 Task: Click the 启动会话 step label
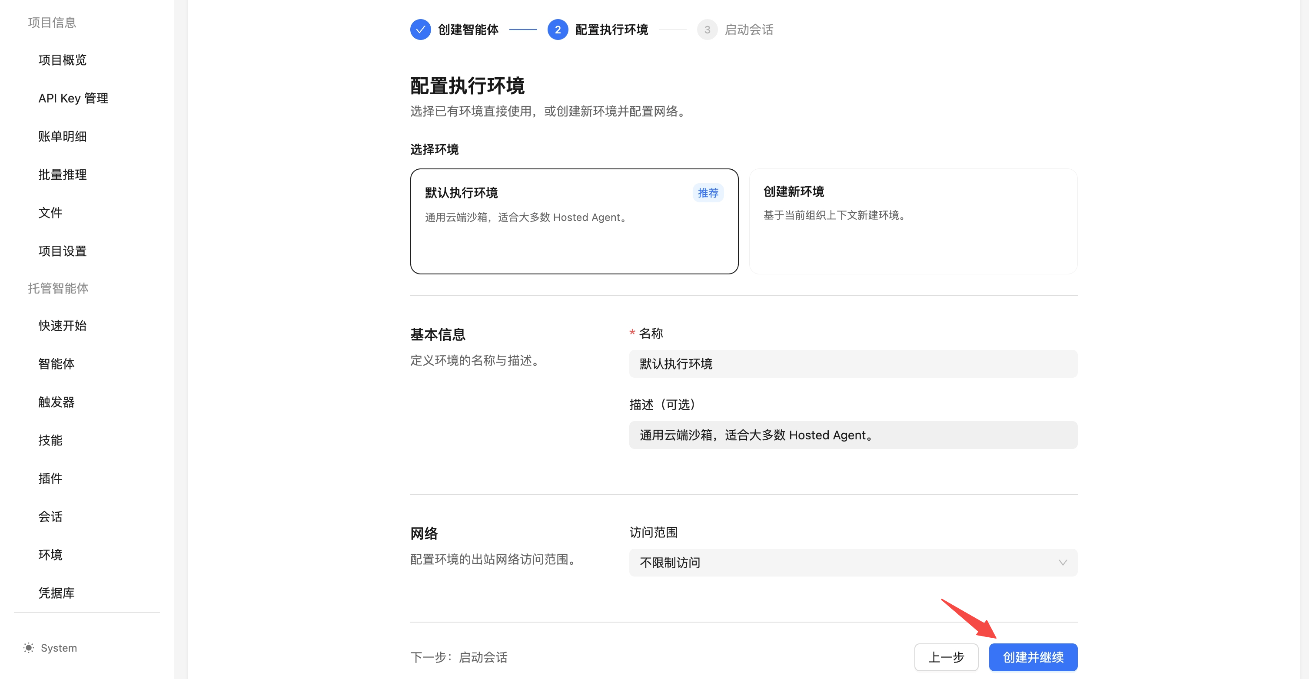(748, 30)
